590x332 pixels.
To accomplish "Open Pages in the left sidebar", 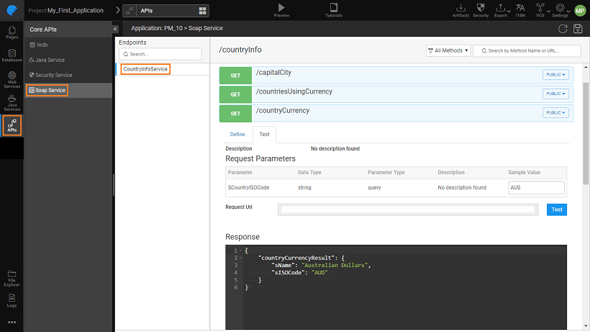I will (x=12, y=32).
